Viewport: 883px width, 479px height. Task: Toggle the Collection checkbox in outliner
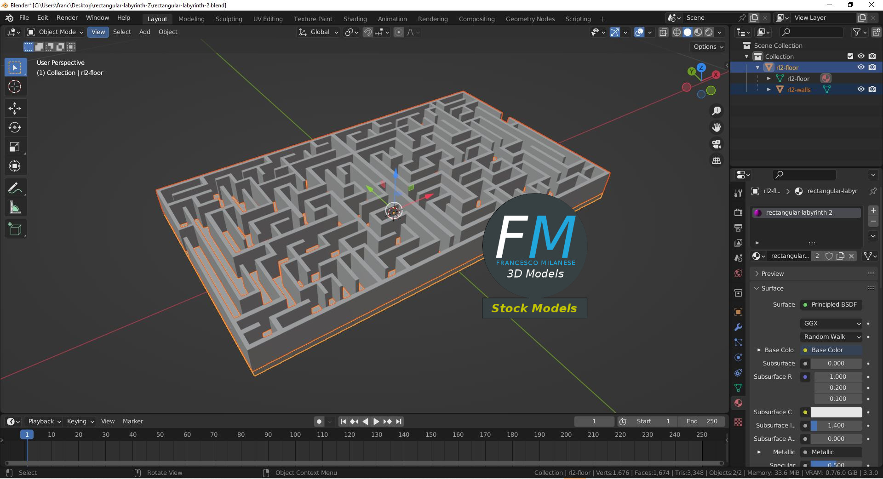(x=850, y=56)
